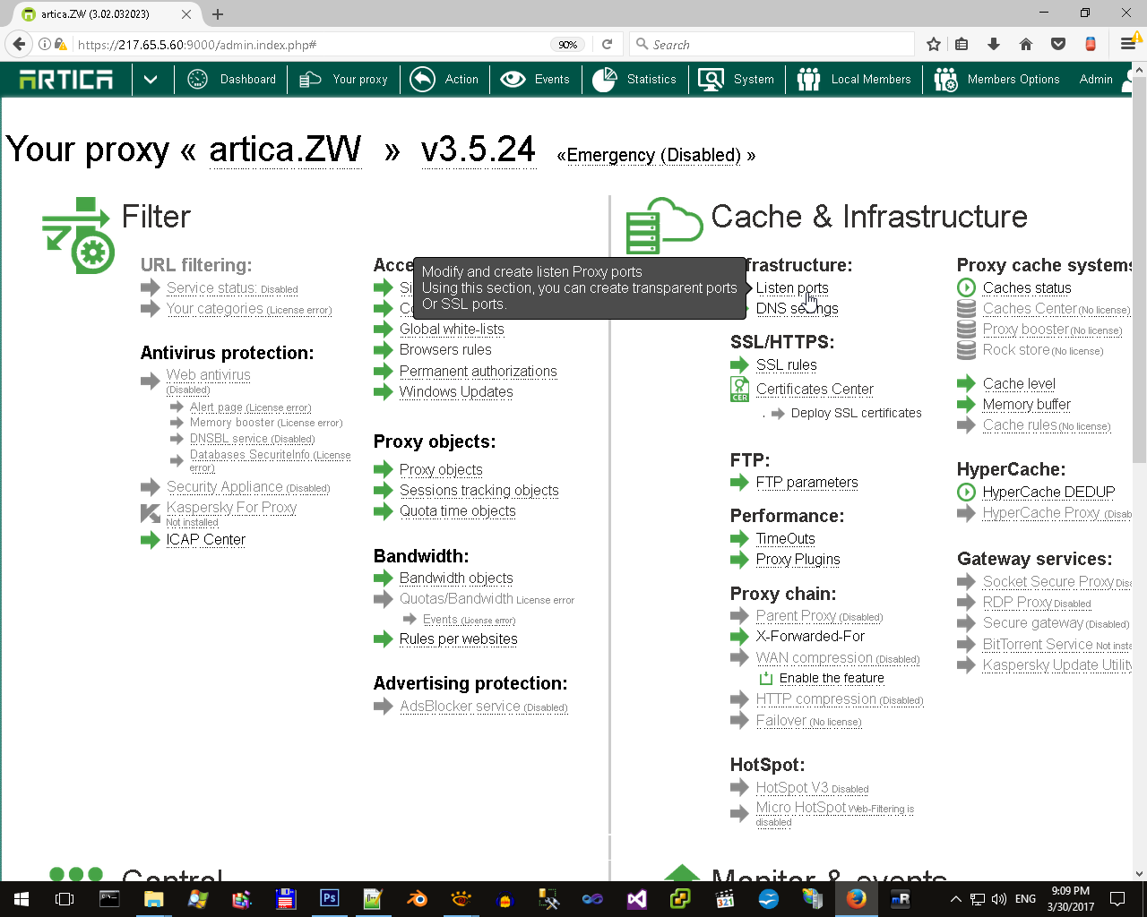Open the TimeOuts settings

pos(786,539)
